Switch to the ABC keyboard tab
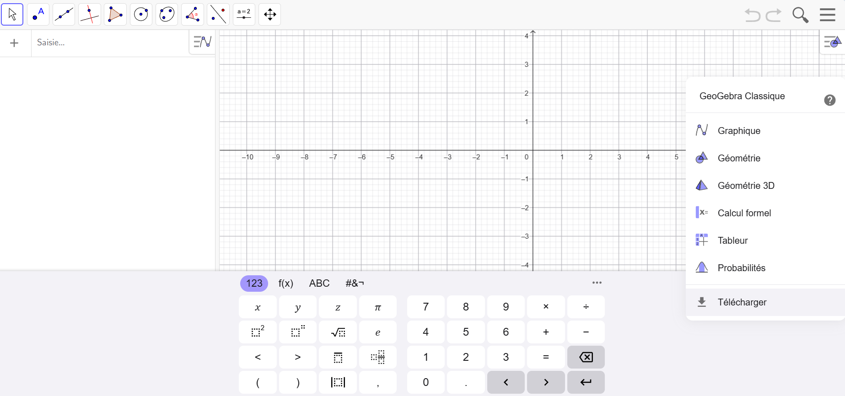845x396 pixels. pyautogui.click(x=319, y=284)
